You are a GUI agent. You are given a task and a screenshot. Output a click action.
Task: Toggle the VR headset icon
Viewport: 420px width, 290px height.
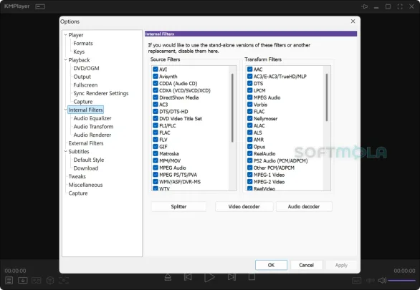[37, 280]
